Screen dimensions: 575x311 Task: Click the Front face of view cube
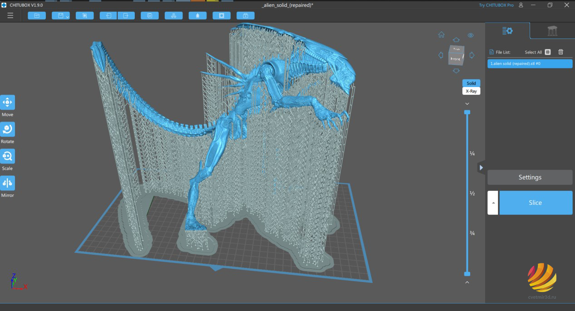(x=455, y=59)
